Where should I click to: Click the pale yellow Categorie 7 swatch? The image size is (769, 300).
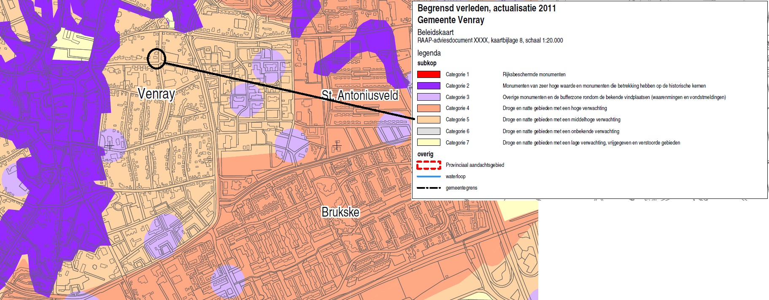point(429,142)
